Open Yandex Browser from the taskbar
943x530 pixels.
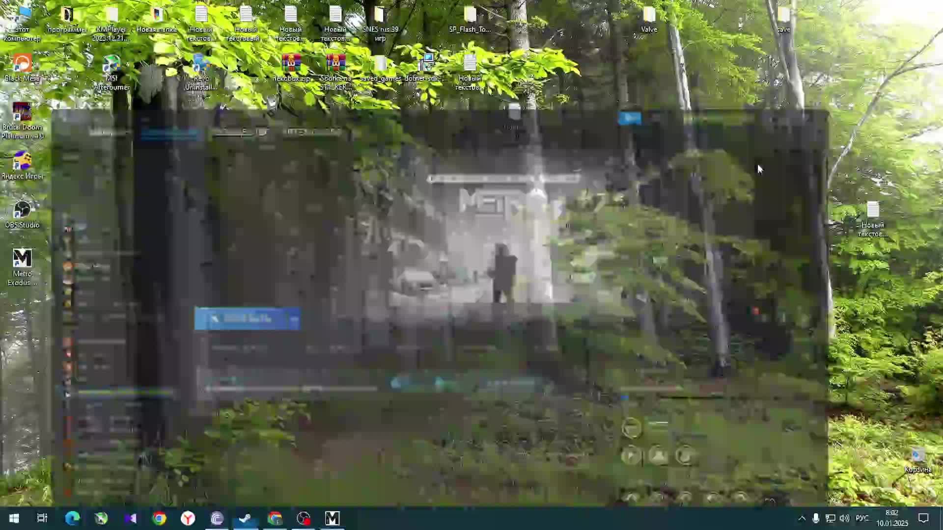188,518
